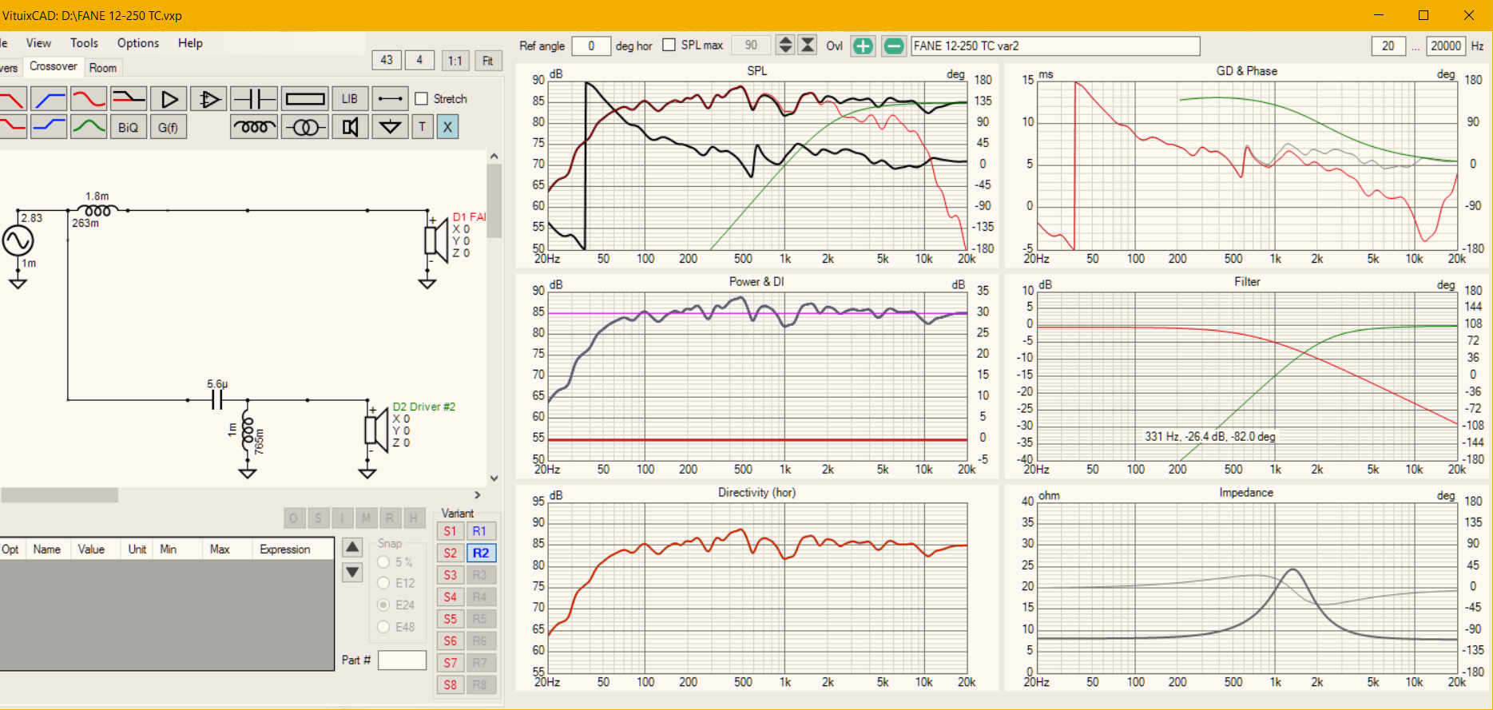The image size is (1493, 710).
Task: Select the buffer amplifier triangle tool
Action: coord(169,99)
